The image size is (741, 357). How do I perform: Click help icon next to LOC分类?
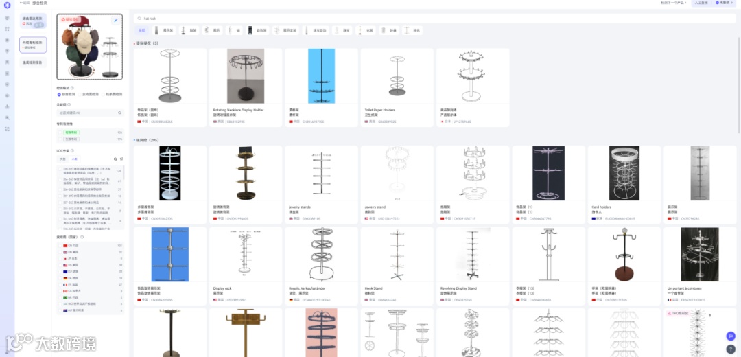[x=71, y=151]
